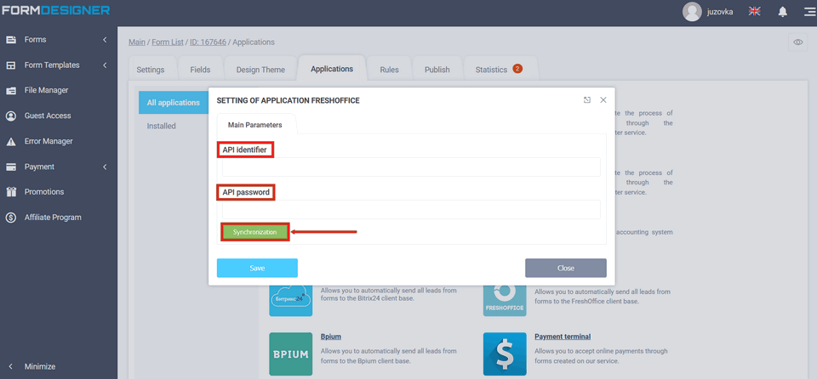Click the Bitrix24 application icon
Screen dimensions: 817x379
pos(291,301)
